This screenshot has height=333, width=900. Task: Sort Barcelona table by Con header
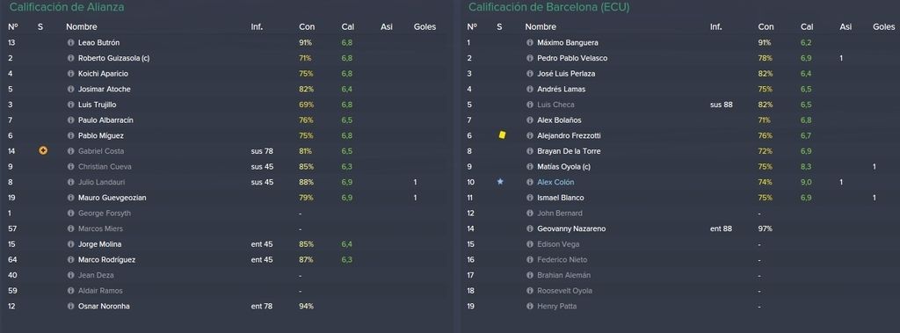coord(766,27)
